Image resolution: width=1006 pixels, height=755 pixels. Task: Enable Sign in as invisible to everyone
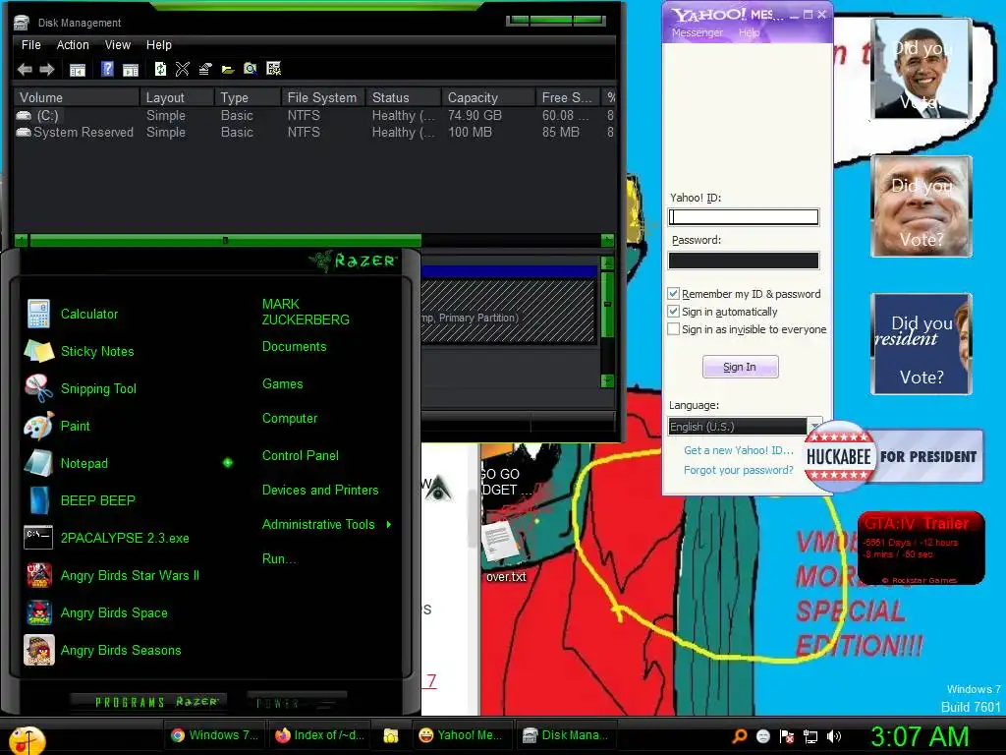pos(673,329)
